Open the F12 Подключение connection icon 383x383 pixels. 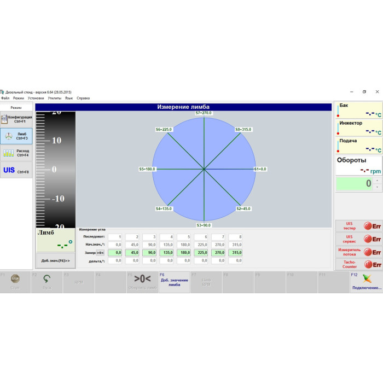[x=367, y=278]
